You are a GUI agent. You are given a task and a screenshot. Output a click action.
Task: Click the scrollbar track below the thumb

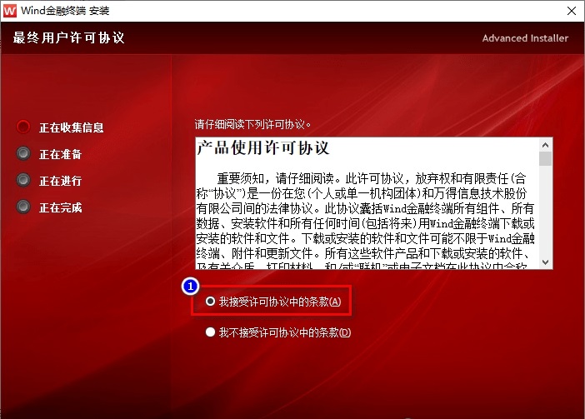546,217
